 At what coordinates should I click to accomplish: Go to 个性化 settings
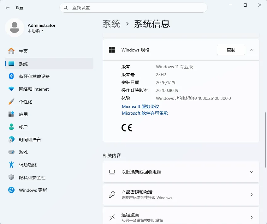point(49,102)
